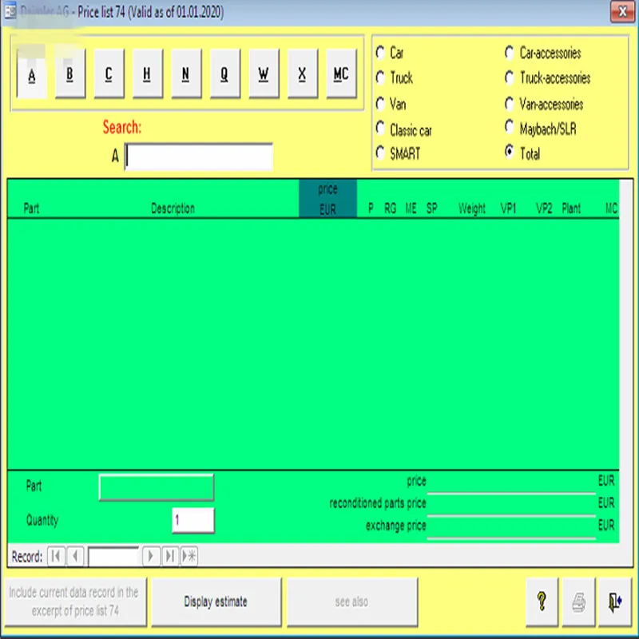Choose the W part prefix button
This screenshot has width=639, height=639.
click(x=264, y=73)
